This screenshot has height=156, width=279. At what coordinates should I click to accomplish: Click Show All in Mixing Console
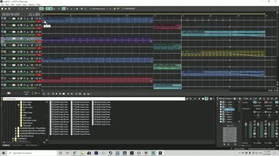(x=230, y=125)
